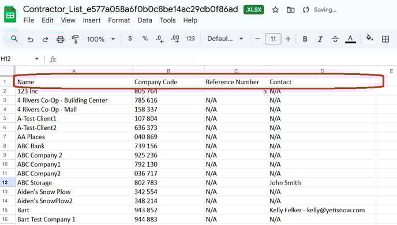Toggle strikethrough formatting

point(335,39)
